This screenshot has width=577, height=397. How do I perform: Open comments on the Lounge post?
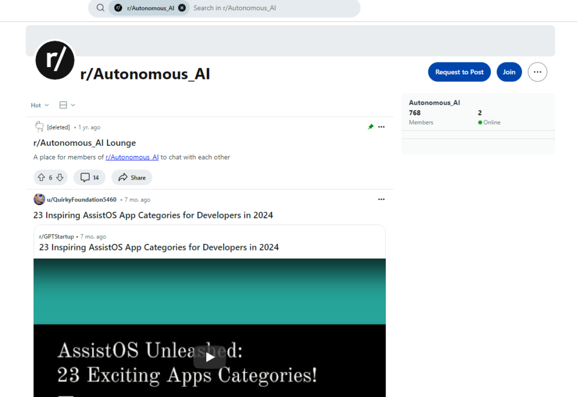(x=90, y=177)
